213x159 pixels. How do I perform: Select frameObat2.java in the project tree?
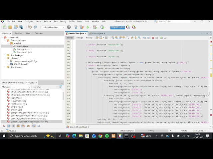pos(24,52)
